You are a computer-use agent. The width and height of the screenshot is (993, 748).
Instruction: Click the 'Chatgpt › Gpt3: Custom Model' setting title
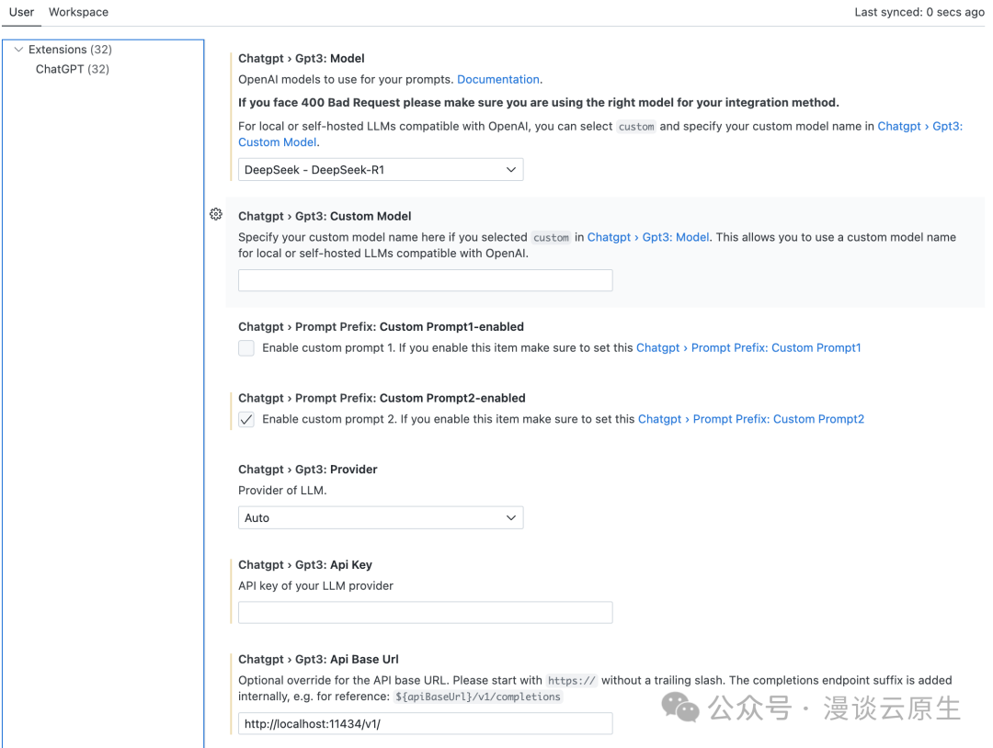[325, 217]
